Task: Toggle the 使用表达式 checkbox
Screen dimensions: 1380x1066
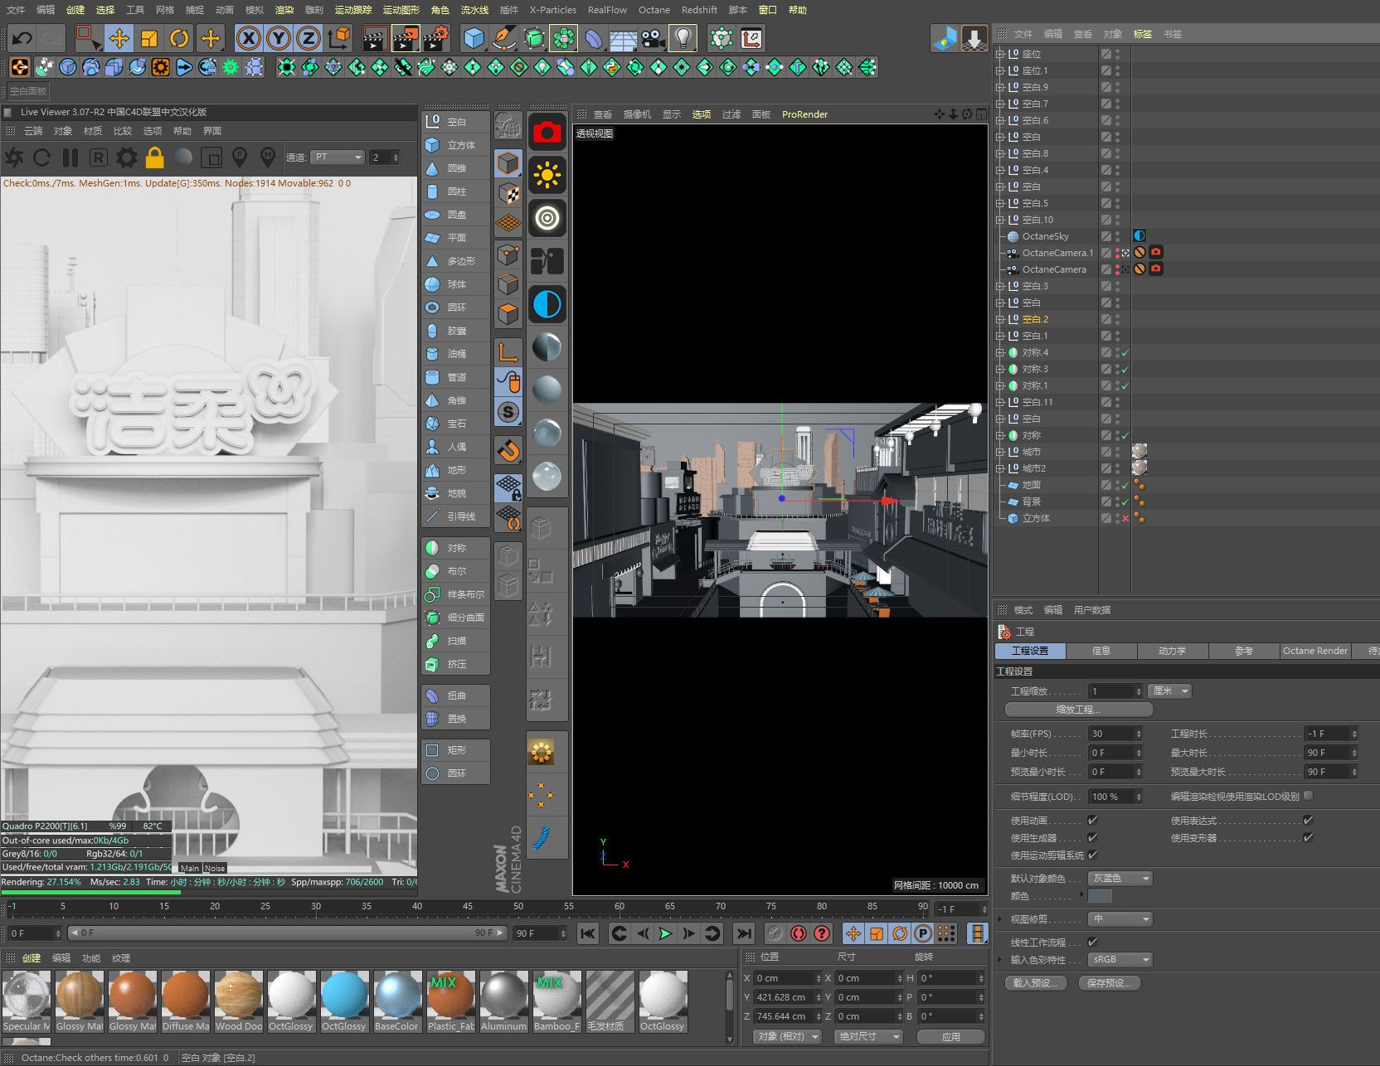Action: pyautogui.click(x=1308, y=821)
